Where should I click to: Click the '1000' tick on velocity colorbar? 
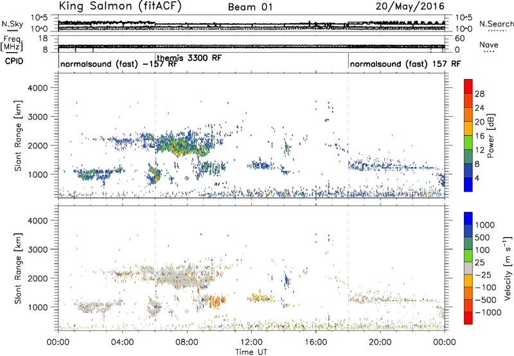[x=484, y=225]
